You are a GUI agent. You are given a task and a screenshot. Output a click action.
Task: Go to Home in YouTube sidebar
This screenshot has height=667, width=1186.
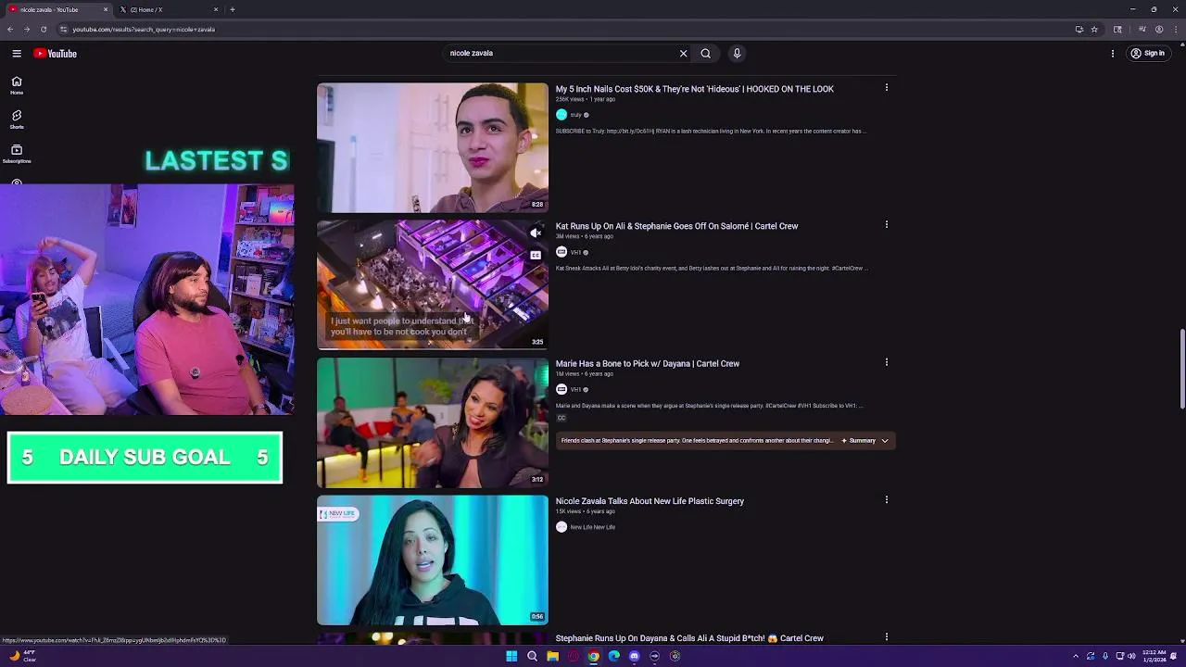[x=17, y=85]
